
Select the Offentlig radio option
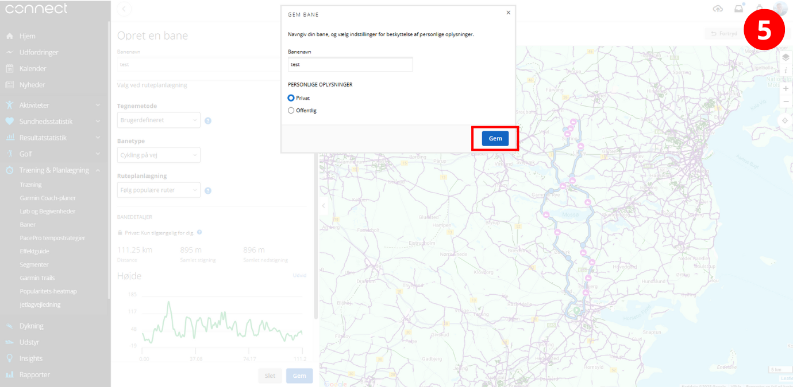point(291,111)
